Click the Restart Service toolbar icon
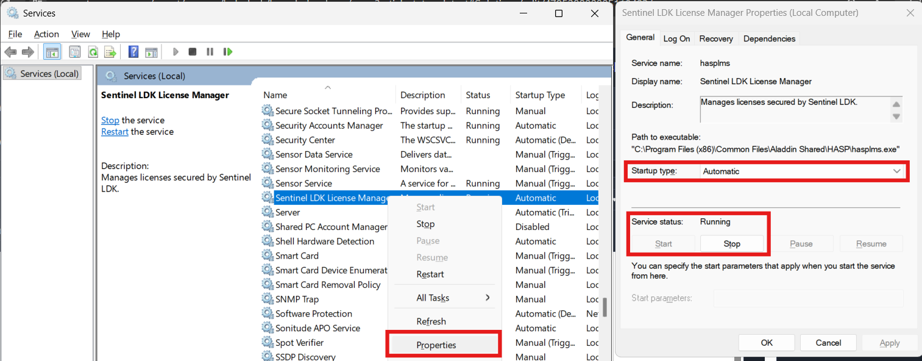922x361 pixels. point(228,52)
